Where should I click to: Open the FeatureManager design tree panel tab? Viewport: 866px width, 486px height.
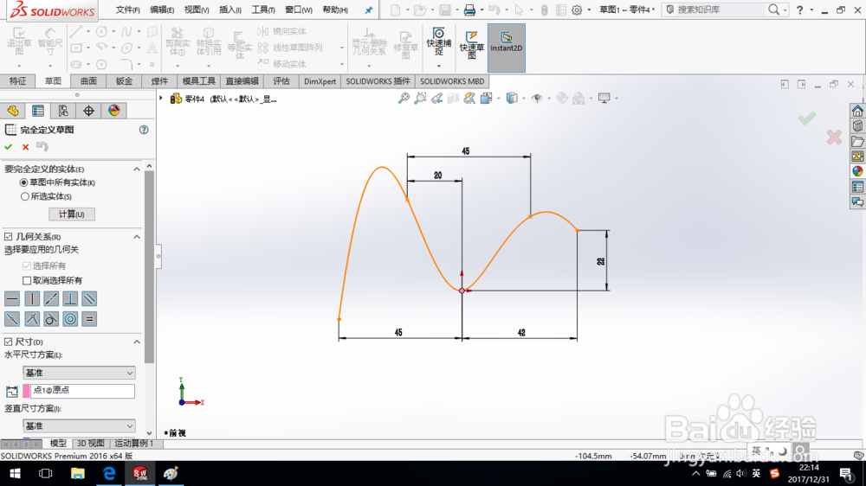coord(13,111)
